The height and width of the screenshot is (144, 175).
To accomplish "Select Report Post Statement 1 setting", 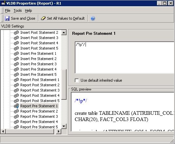I will pos(40,80).
